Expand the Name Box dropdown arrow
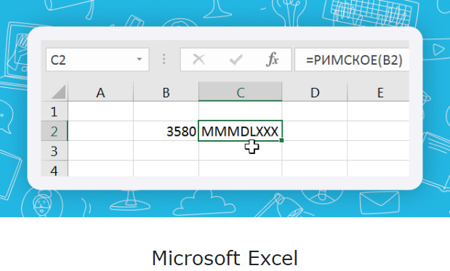450x271 pixels. [140, 60]
